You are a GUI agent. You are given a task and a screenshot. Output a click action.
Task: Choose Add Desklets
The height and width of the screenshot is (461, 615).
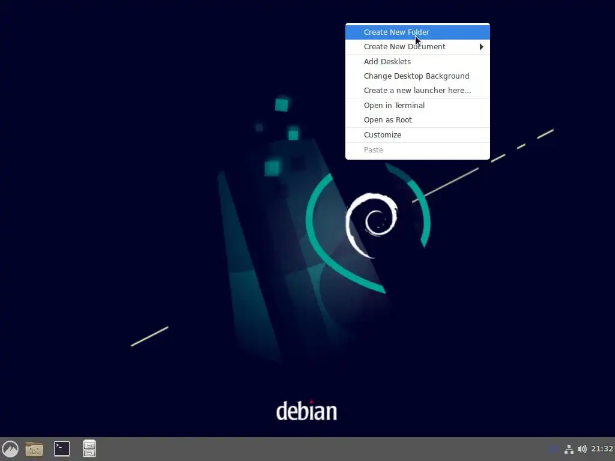(417, 62)
